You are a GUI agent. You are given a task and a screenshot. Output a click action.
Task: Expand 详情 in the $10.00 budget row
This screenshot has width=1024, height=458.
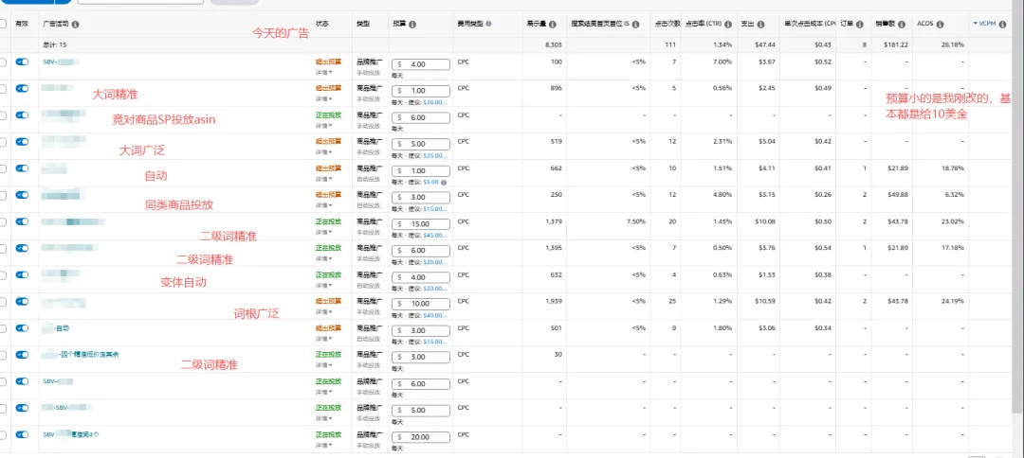[x=324, y=312]
